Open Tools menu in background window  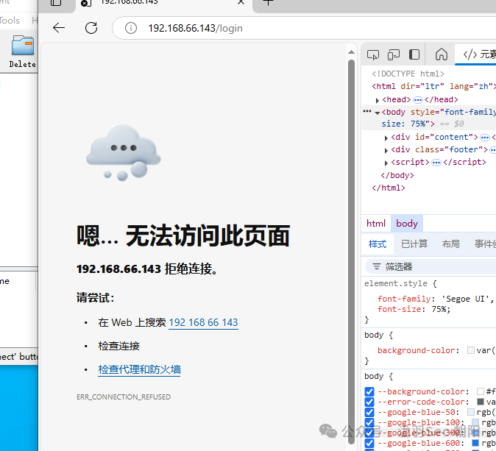10,21
